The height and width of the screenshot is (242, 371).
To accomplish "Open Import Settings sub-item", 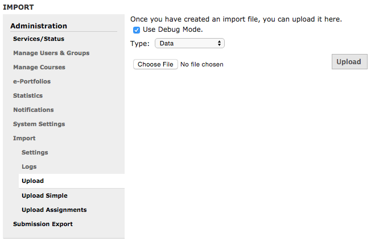I will click(x=35, y=152).
